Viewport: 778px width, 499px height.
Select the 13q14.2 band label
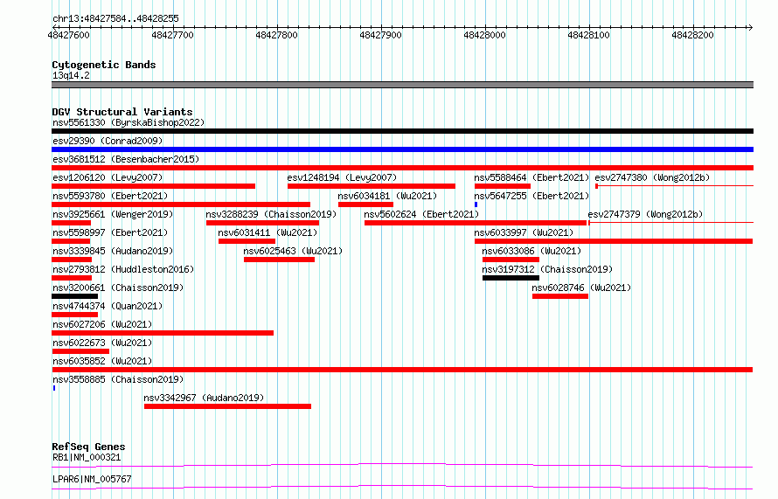71,75
